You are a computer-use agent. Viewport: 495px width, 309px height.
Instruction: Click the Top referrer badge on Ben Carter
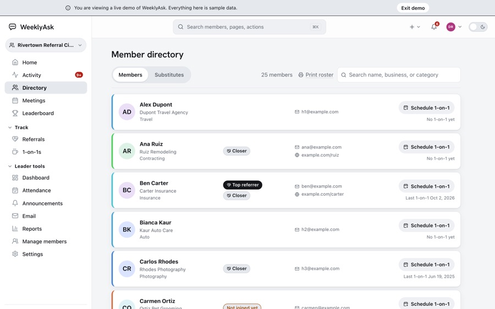pos(243,185)
